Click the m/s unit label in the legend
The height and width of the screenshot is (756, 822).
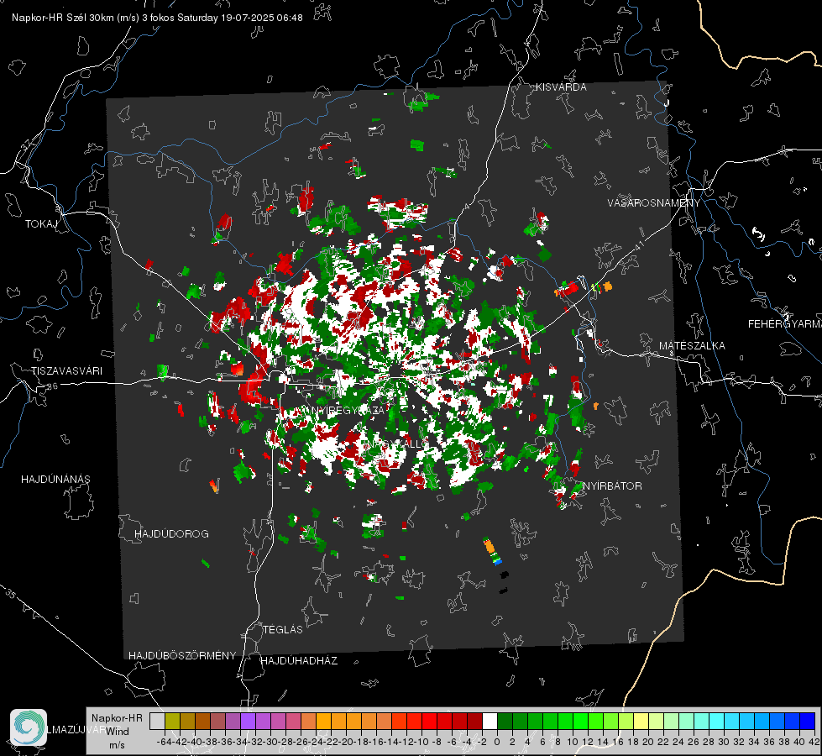[x=117, y=745]
